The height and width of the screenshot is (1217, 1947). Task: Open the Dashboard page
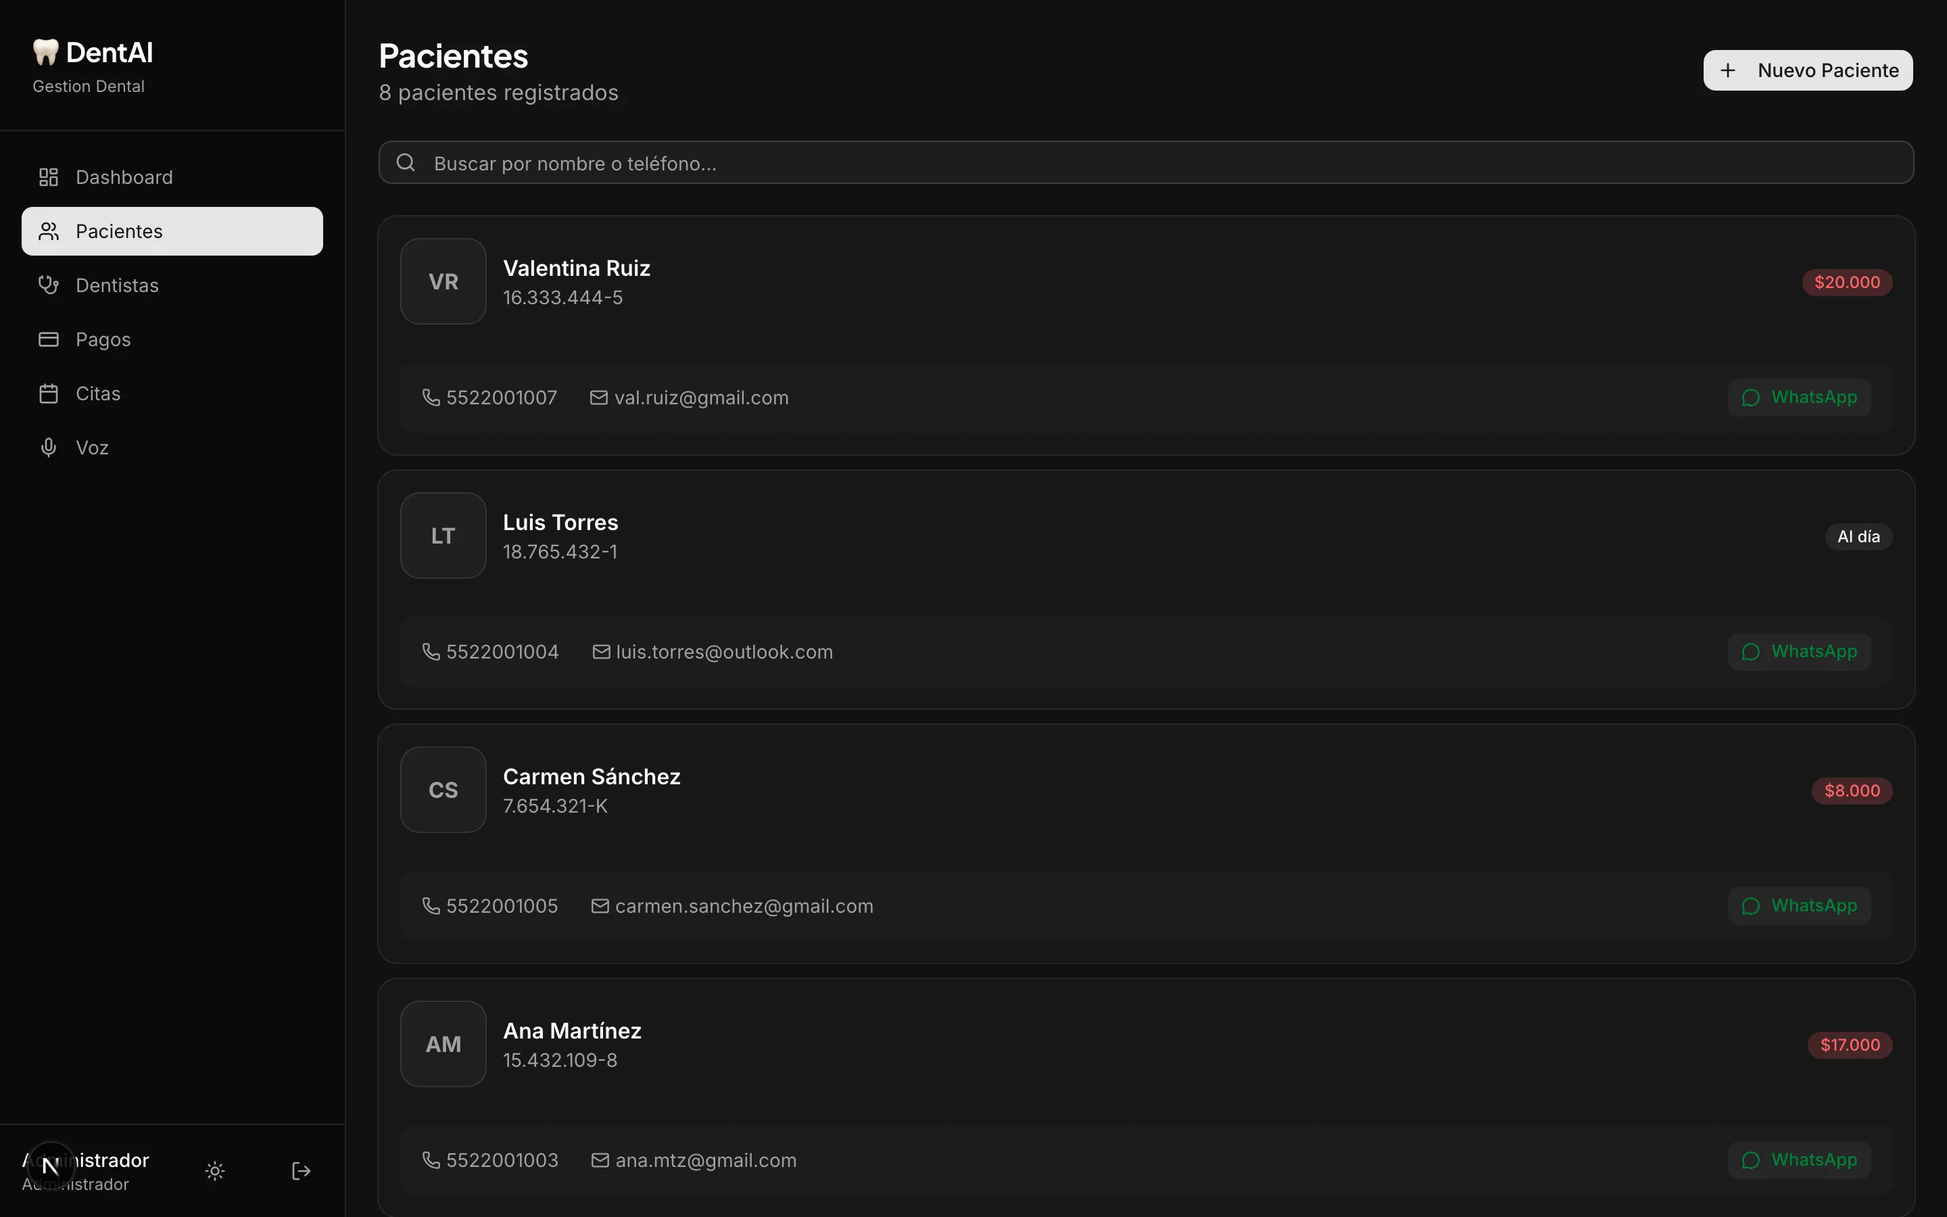pos(124,177)
